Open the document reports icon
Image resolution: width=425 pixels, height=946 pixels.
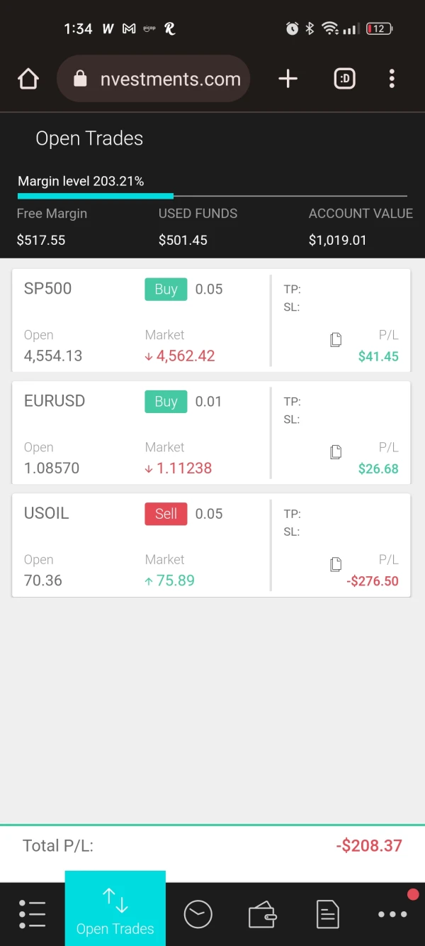coord(327,914)
